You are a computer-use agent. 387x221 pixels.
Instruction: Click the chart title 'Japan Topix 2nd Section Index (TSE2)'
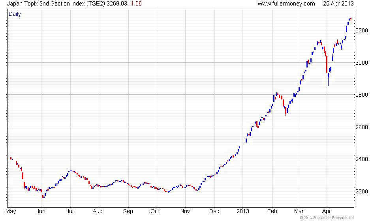56,4
